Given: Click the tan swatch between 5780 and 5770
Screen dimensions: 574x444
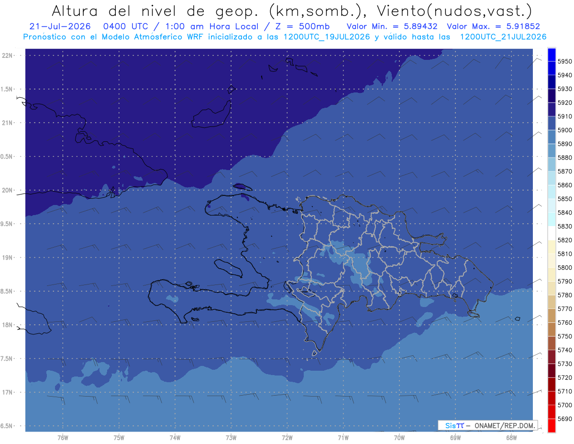Looking at the screenshot, I should coord(552,302).
